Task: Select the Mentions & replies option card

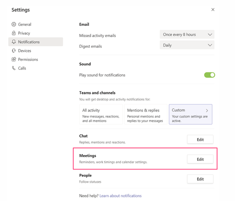Action: click(x=145, y=114)
